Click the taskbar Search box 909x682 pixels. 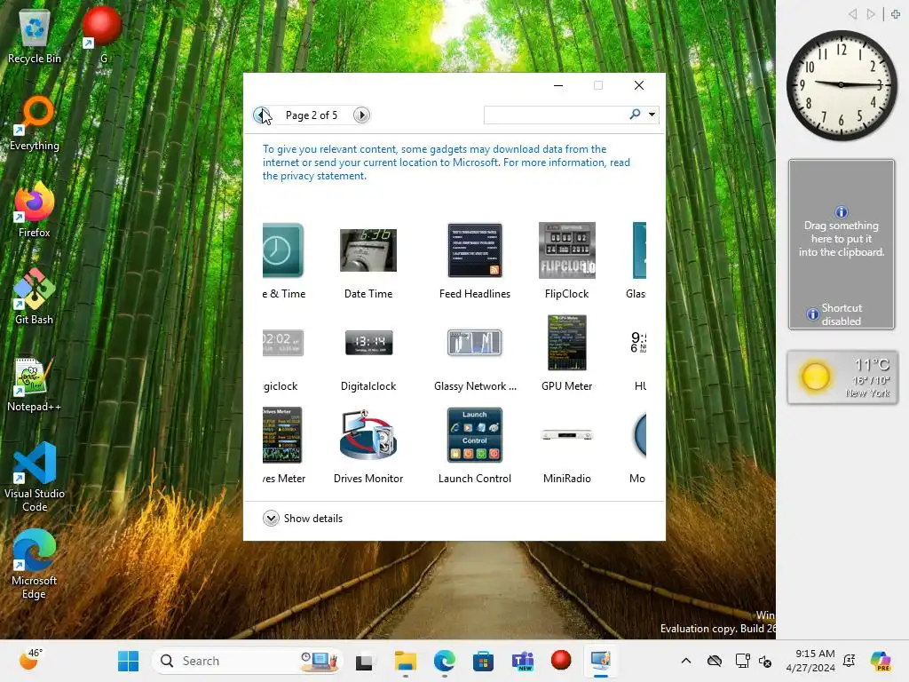coord(248,661)
